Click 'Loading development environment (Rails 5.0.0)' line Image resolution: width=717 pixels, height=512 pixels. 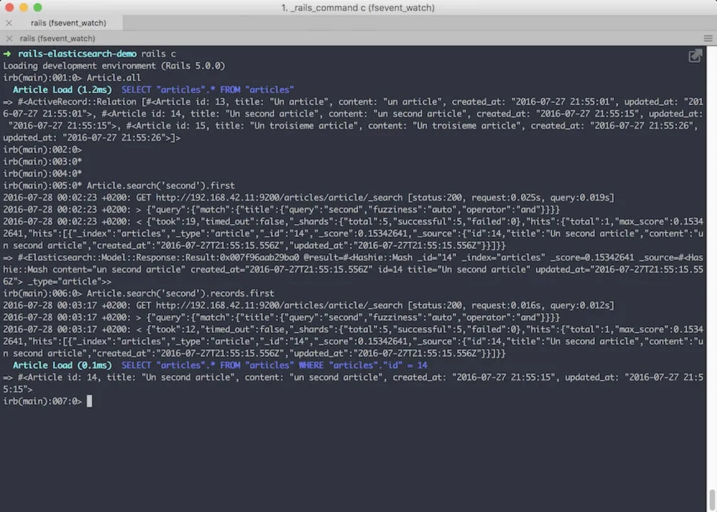(x=114, y=66)
